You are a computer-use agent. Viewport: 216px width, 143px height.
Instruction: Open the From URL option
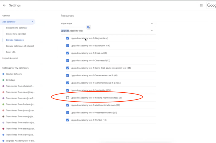tap(11, 52)
